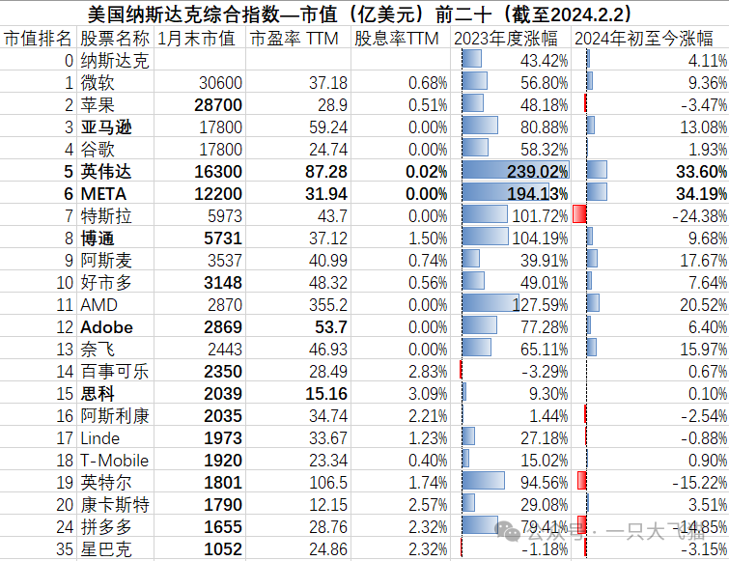Click the 239.02% yearly gain cell
The height and width of the screenshot is (561, 729).
pos(538,172)
